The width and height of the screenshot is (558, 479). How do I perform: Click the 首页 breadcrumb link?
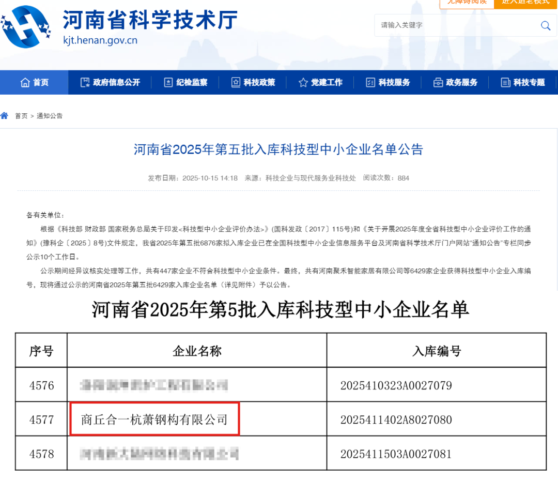tap(21, 116)
